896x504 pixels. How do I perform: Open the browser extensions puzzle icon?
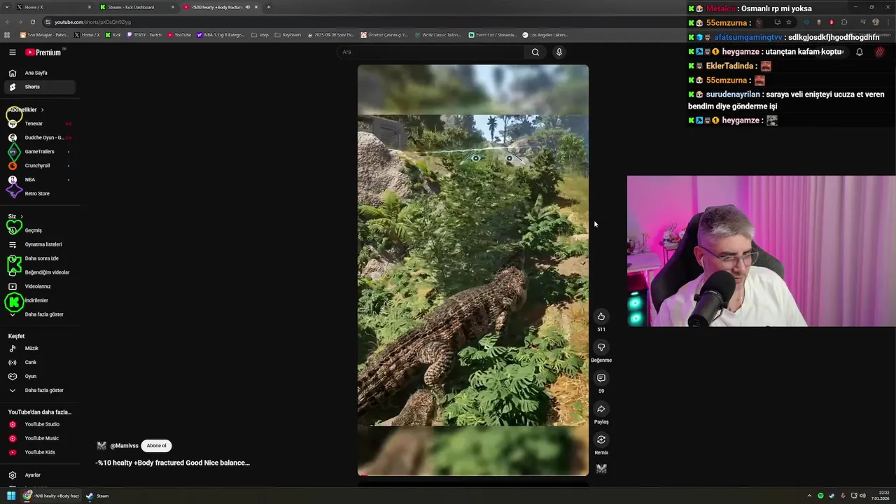click(x=844, y=22)
